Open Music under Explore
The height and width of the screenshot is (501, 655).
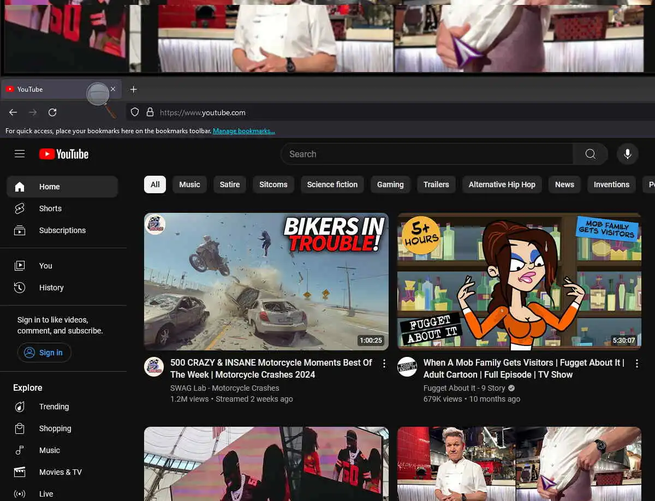coord(62,450)
